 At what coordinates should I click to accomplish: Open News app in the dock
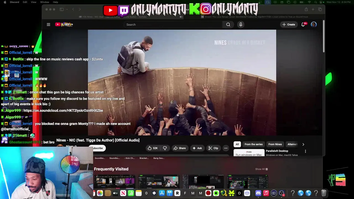123,193
